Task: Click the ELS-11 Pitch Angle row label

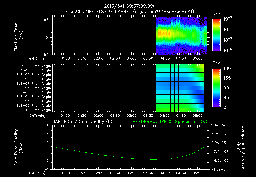Action: 34,66
